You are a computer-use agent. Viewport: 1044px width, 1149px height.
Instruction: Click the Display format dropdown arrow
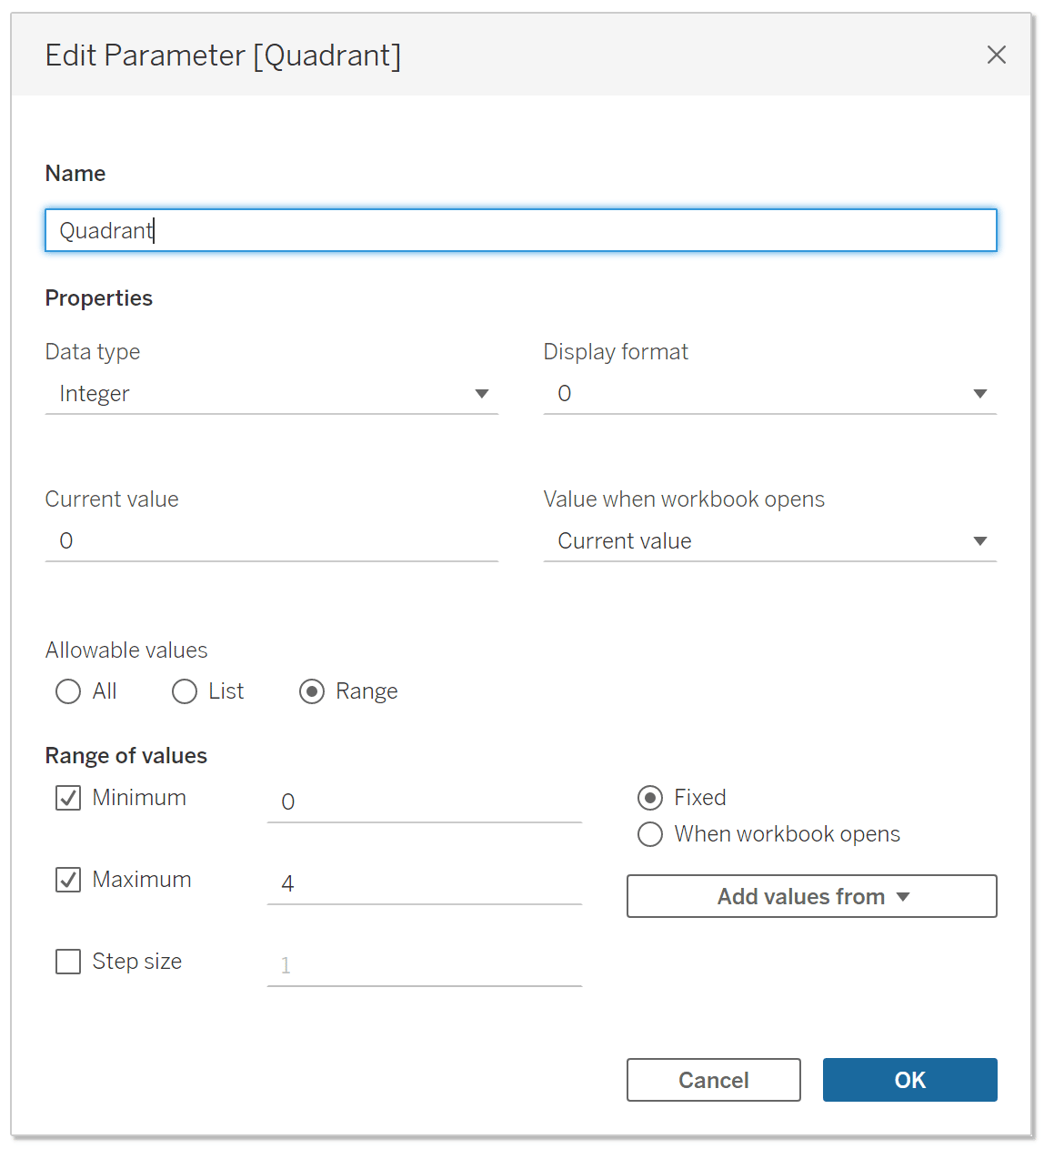[x=980, y=394]
